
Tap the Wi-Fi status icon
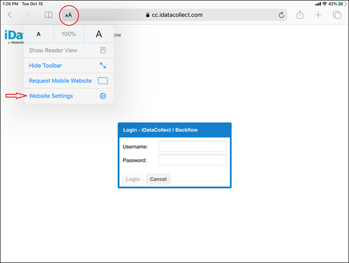(x=324, y=4)
